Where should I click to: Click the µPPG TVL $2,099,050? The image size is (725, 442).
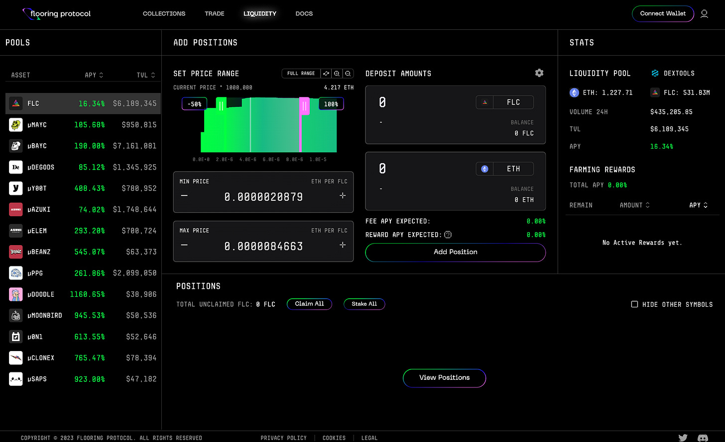click(134, 273)
